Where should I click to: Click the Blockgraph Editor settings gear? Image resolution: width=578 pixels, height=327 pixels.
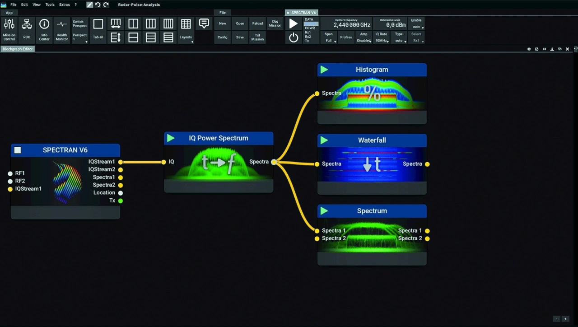[x=529, y=49]
